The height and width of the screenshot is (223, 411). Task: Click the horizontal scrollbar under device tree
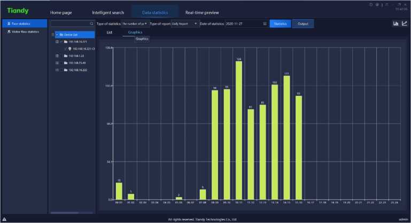[x=72, y=213]
